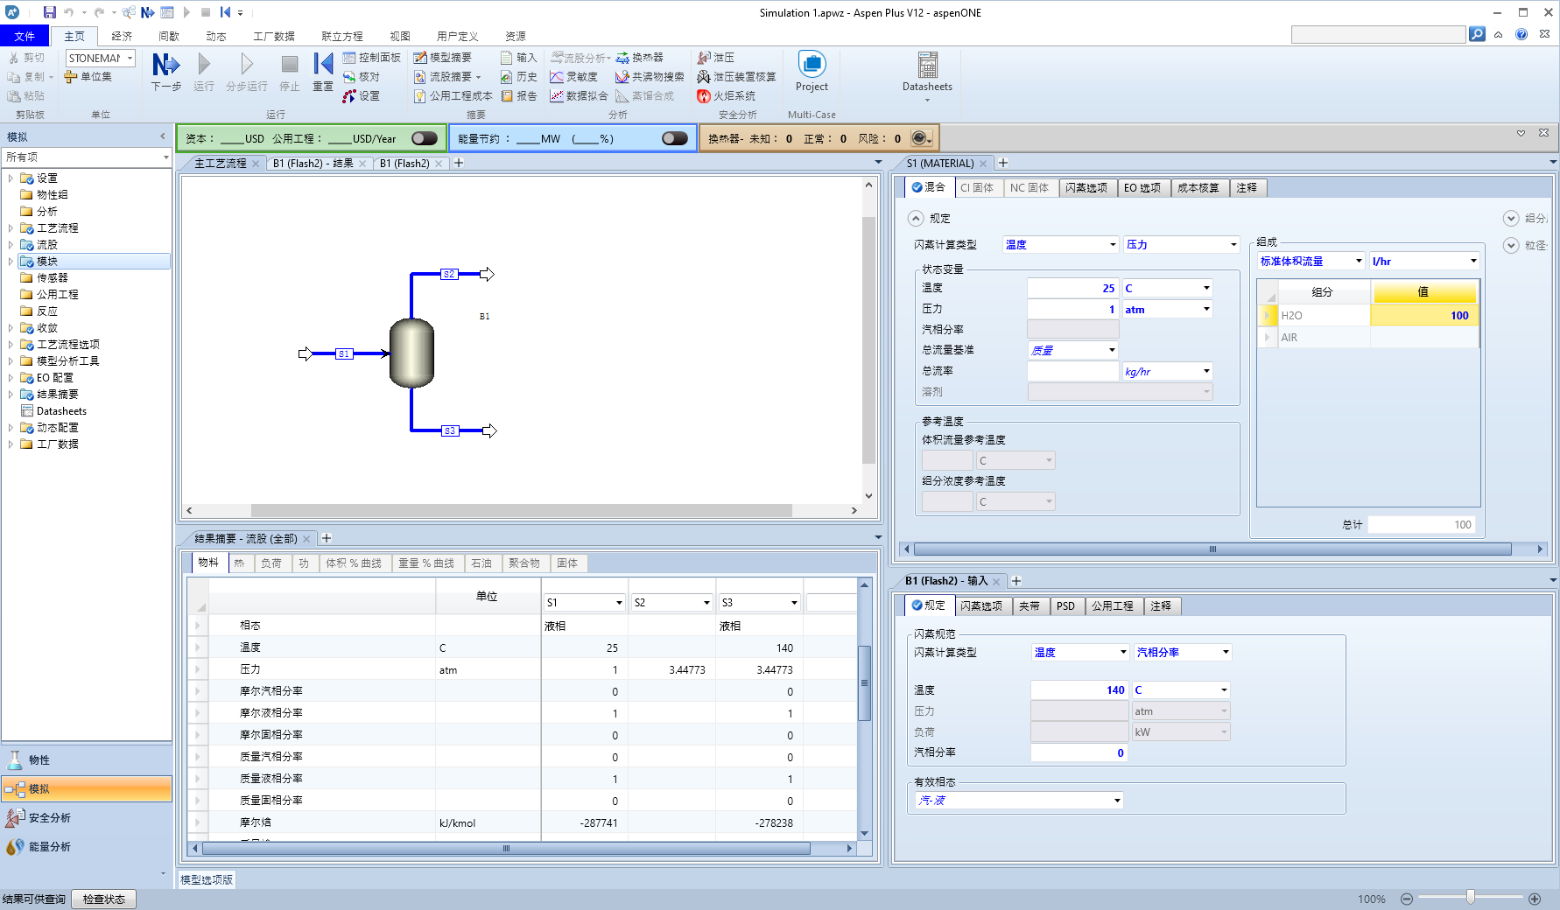Click the zoom slider handle in status bar
Screen dimensions: 1560x910
click(x=1471, y=898)
